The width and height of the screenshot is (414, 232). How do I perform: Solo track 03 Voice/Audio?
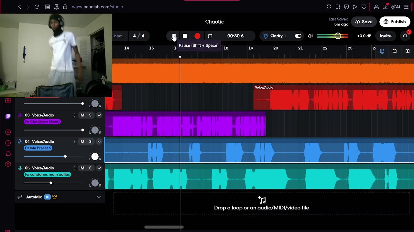(90, 115)
